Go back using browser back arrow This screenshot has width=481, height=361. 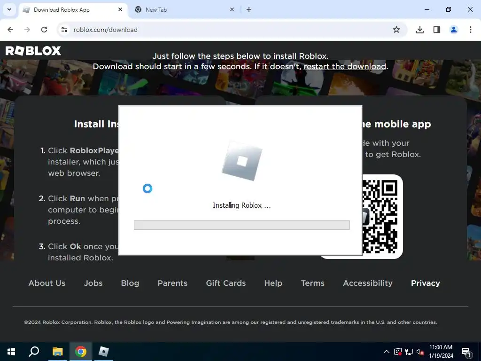[x=10, y=30]
